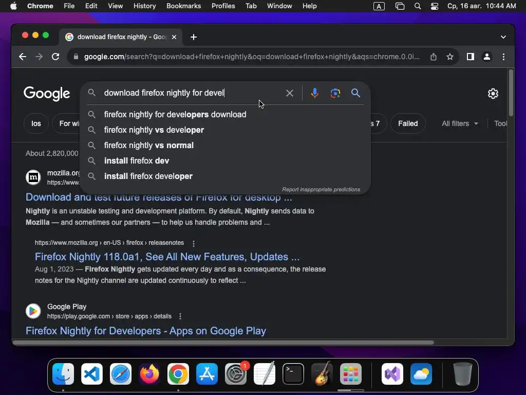This screenshot has width=526, height=395.
Task: Click the Google logo
Action: coord(47,94)
